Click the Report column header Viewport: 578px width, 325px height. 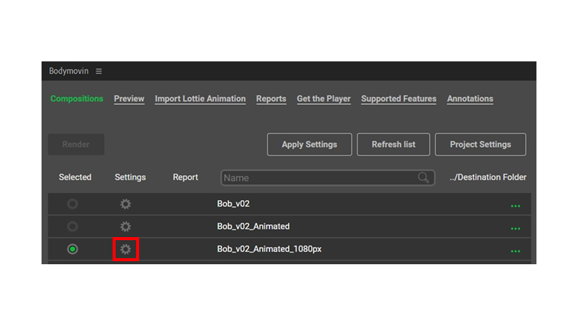pyautogui.click(x=185, y=177)
